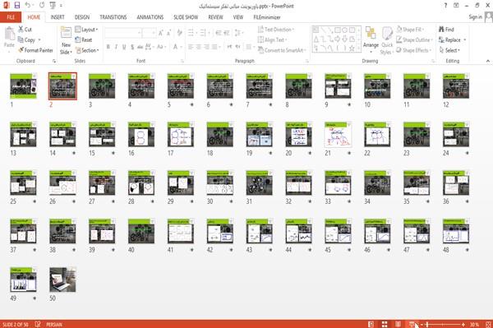Click the fit slide to window icon
The width and height of the screenshot is (493, 328).
(488, 324)
